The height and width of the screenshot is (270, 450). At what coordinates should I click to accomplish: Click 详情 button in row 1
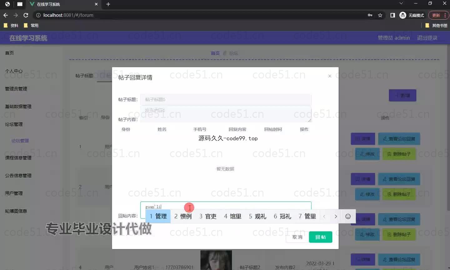(x=363, y=139)
